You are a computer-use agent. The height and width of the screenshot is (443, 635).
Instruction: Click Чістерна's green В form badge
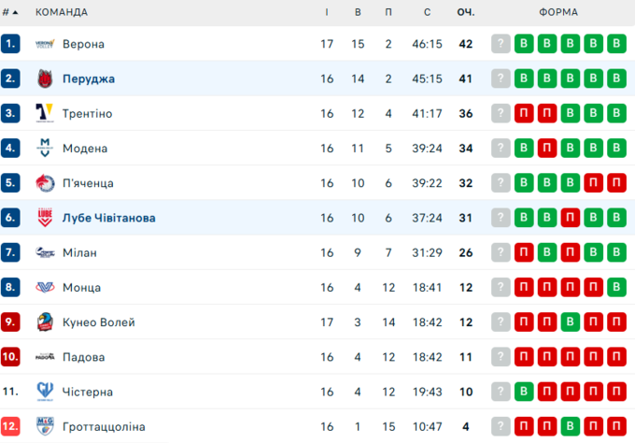tap(524, 392)
